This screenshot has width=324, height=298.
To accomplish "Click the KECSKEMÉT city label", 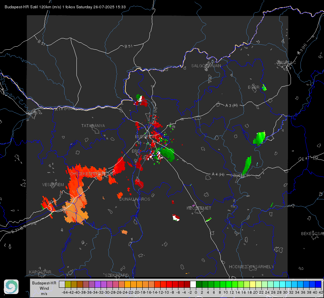I will 199,208.
